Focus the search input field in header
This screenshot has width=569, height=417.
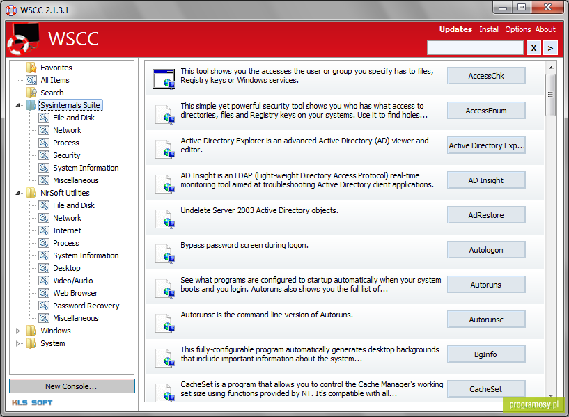[475, 48]
